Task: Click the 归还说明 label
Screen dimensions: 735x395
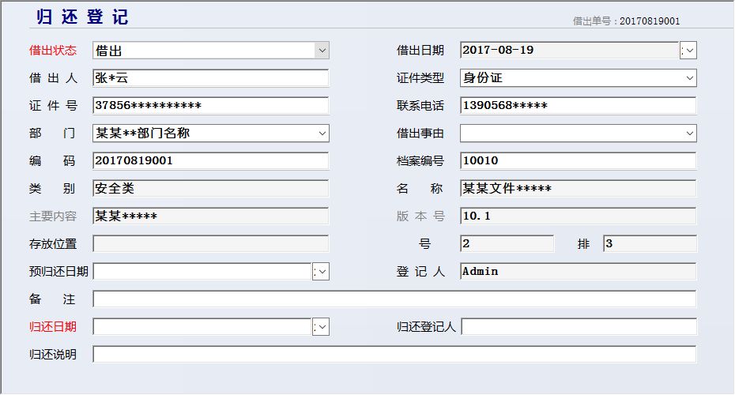Action: [52, 354]
